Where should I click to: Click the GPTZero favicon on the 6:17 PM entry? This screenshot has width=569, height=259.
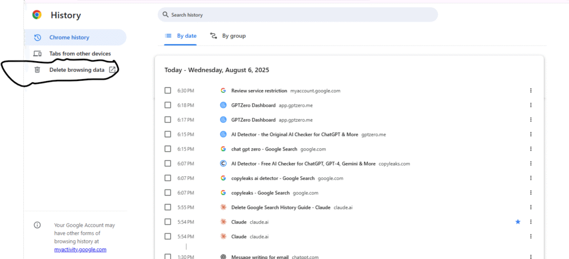click(x=223, y=119)
